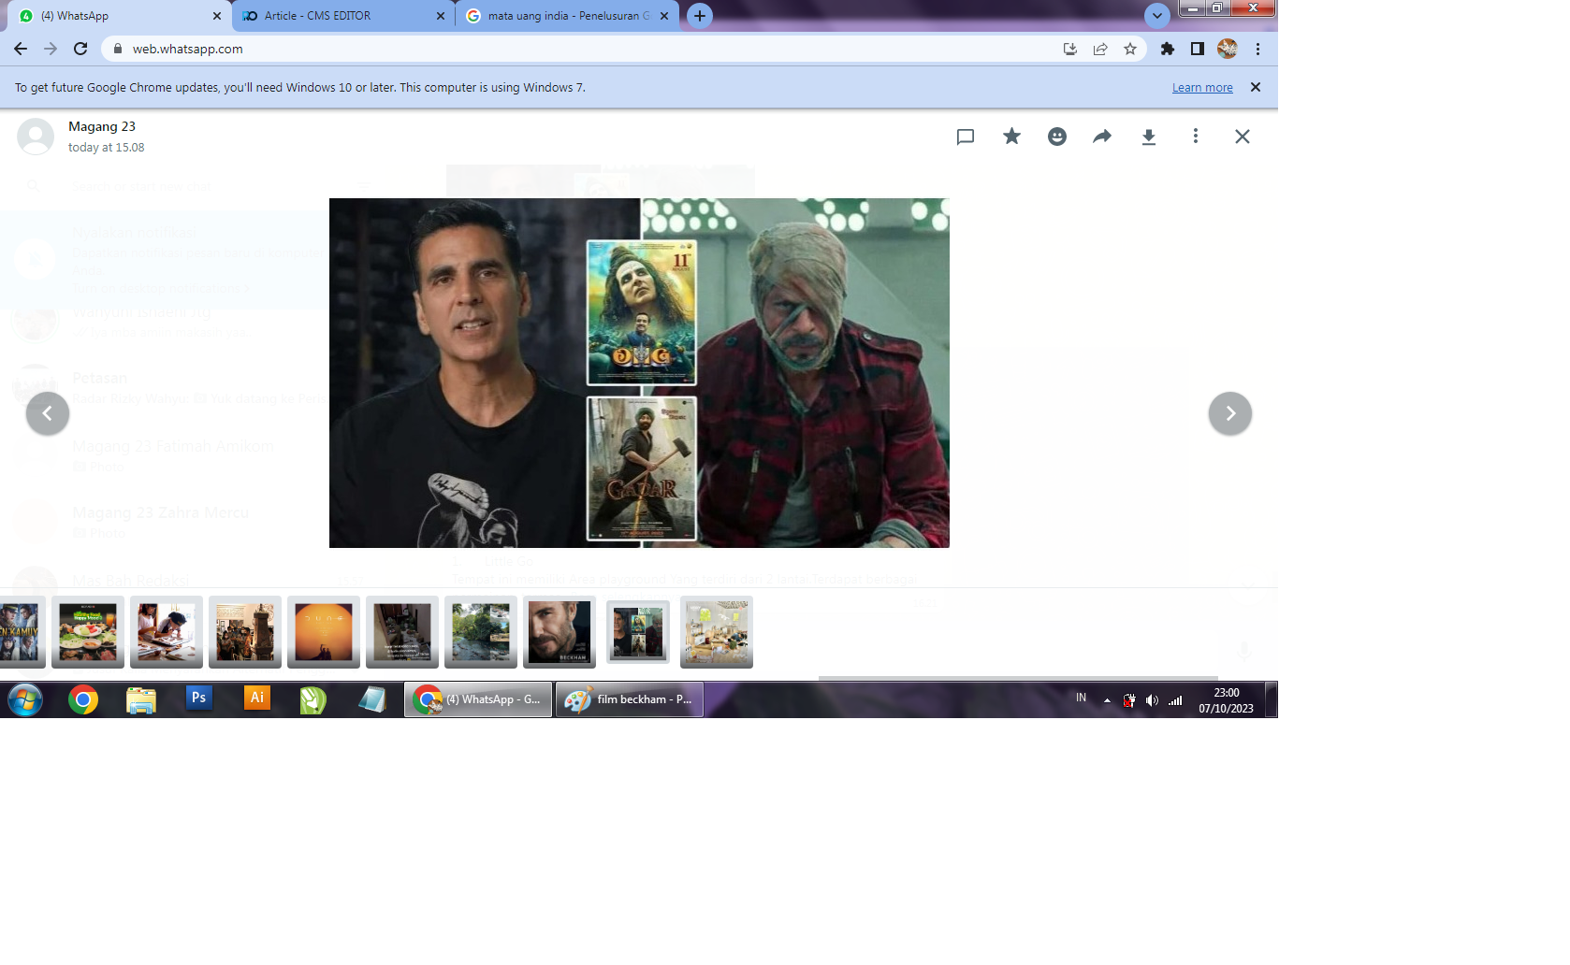Show hidden system tray icons
The height and width of the screenshot is (965, 1570).
1107,699
